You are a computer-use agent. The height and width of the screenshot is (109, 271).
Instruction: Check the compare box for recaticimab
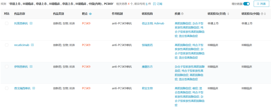tap(7, 45)
